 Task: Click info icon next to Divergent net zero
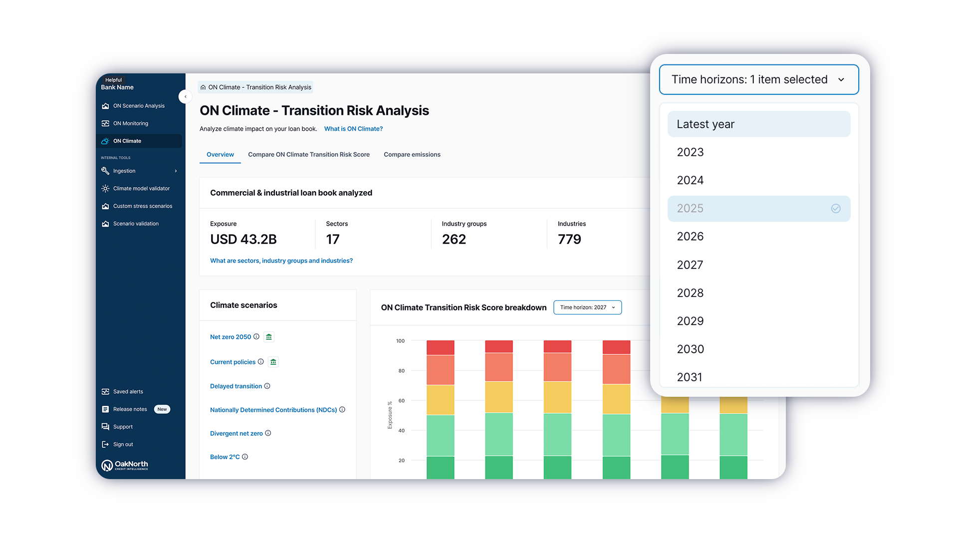pos(268,433)
